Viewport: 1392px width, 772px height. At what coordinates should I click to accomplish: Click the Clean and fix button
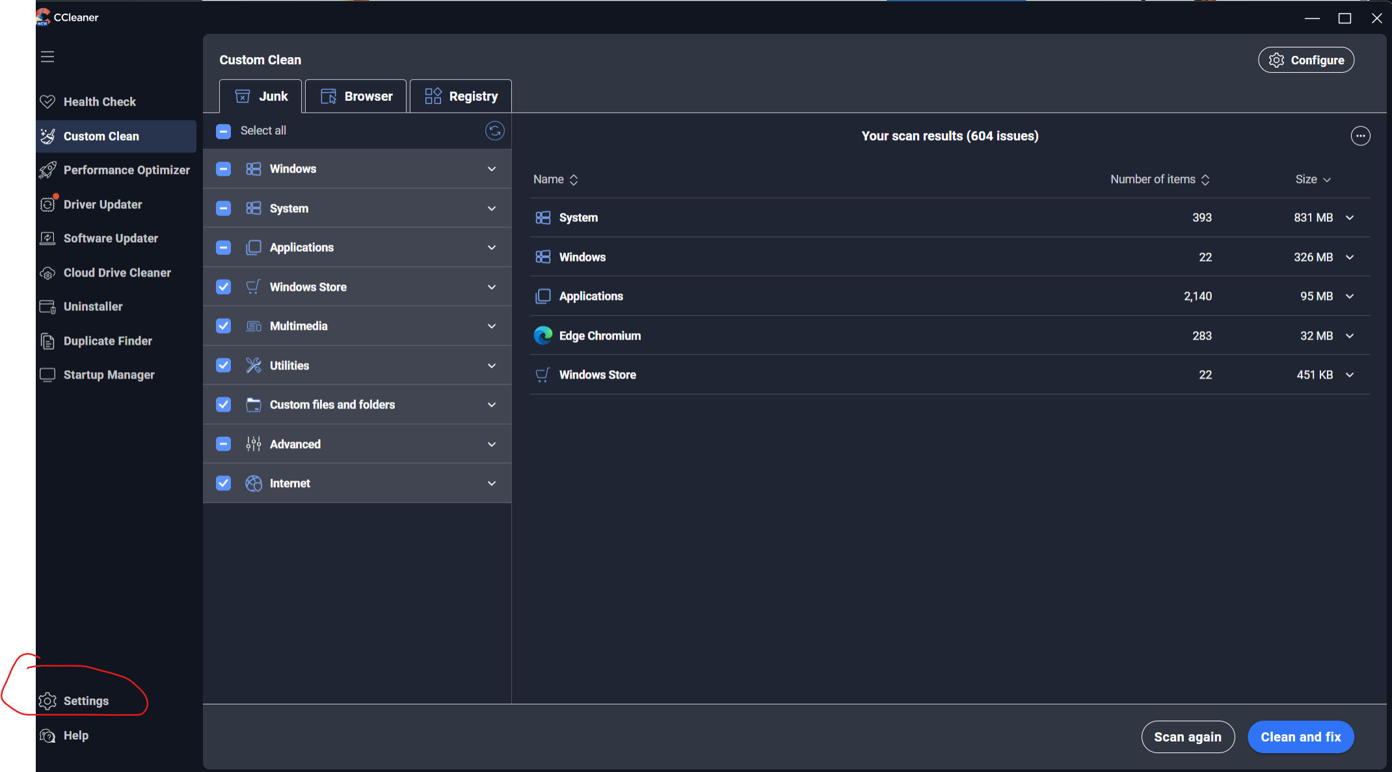coord(1300,737)
